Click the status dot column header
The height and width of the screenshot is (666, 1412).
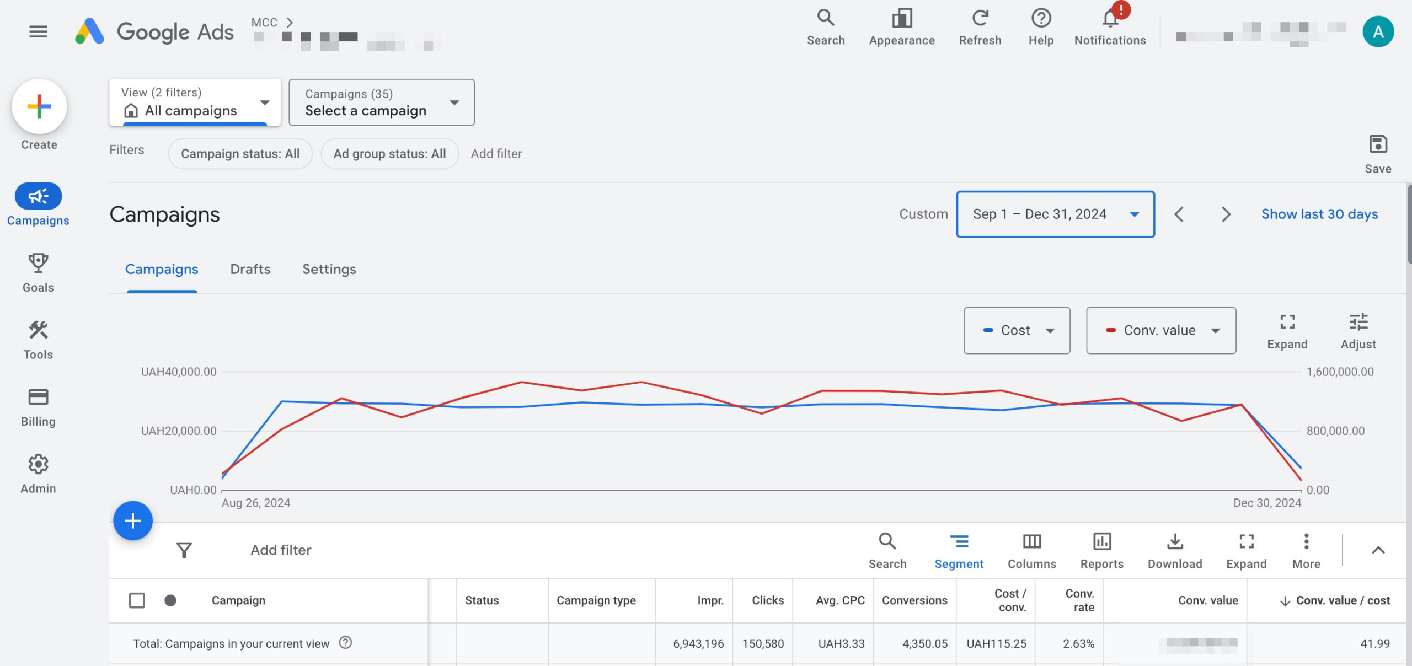coord(170,600)
